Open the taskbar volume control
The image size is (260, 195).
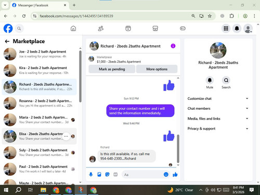212,190
